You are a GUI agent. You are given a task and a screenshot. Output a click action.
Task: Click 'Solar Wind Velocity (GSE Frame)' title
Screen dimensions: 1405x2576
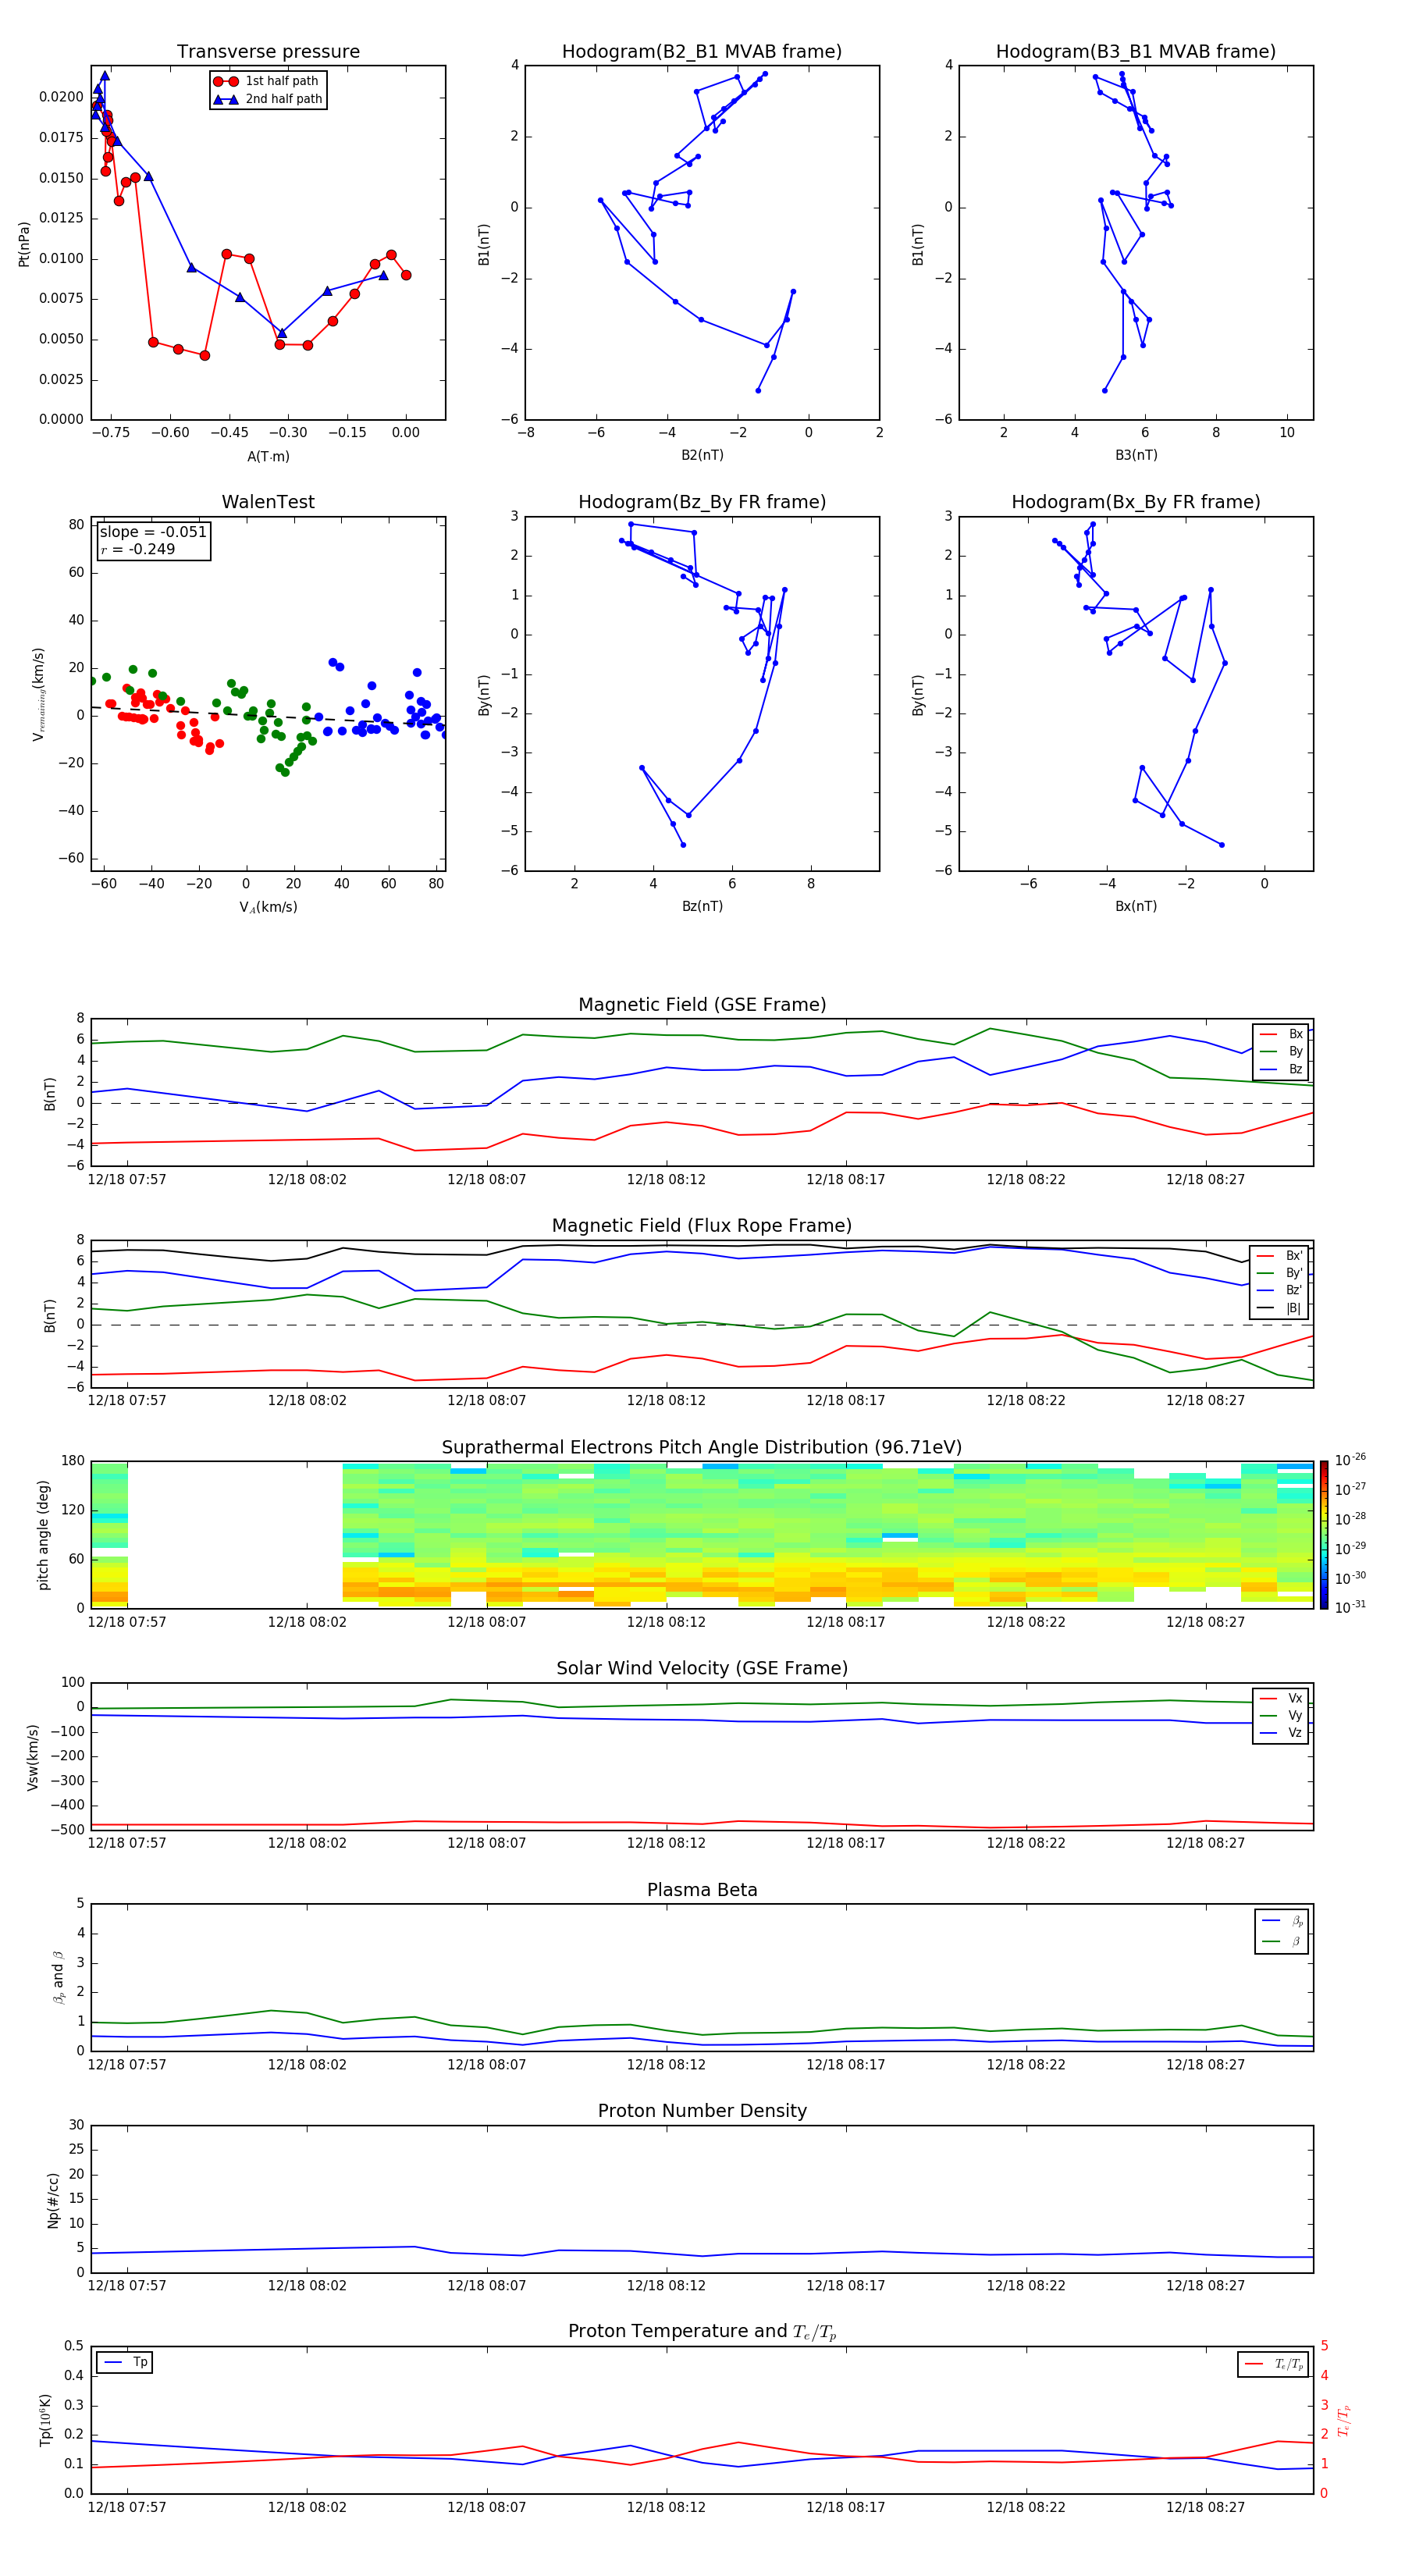click(x=702, y=1669)
